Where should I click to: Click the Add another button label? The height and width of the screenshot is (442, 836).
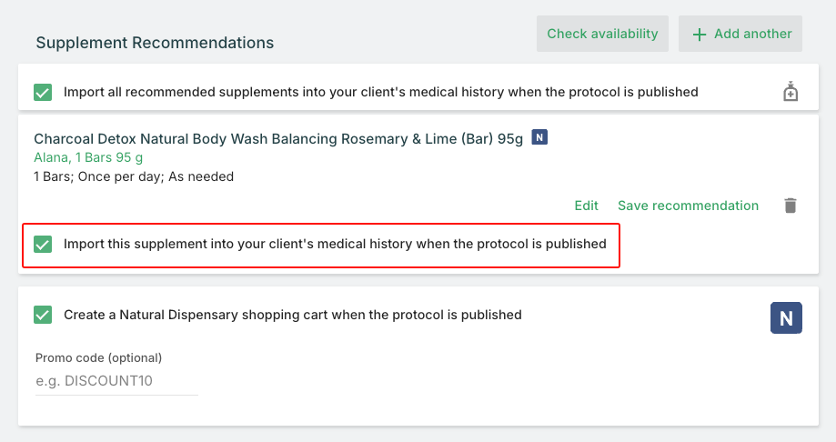752,34
